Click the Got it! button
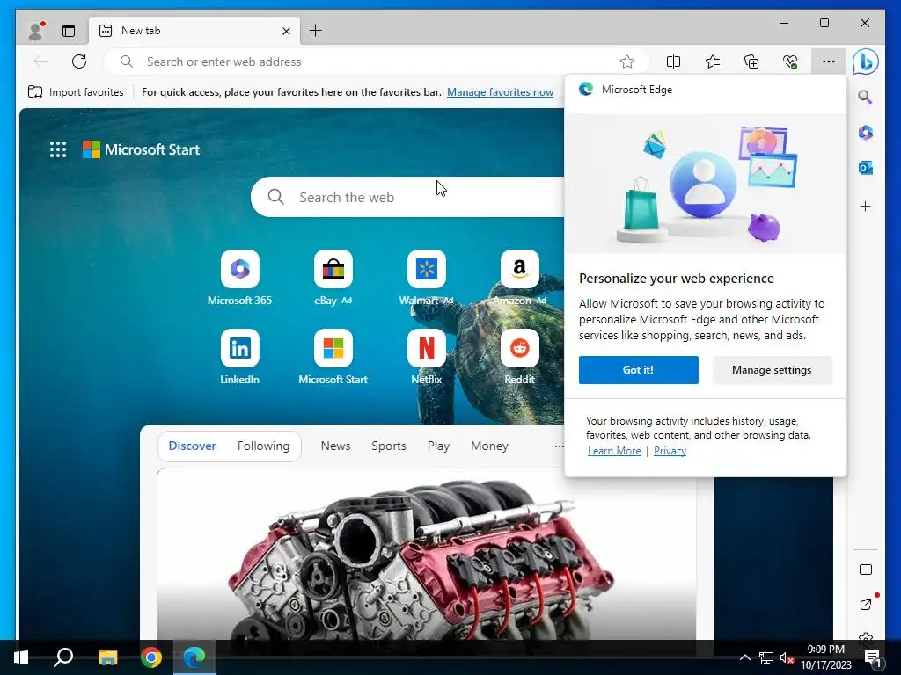901x675 pixels. [x=639, y=370]
